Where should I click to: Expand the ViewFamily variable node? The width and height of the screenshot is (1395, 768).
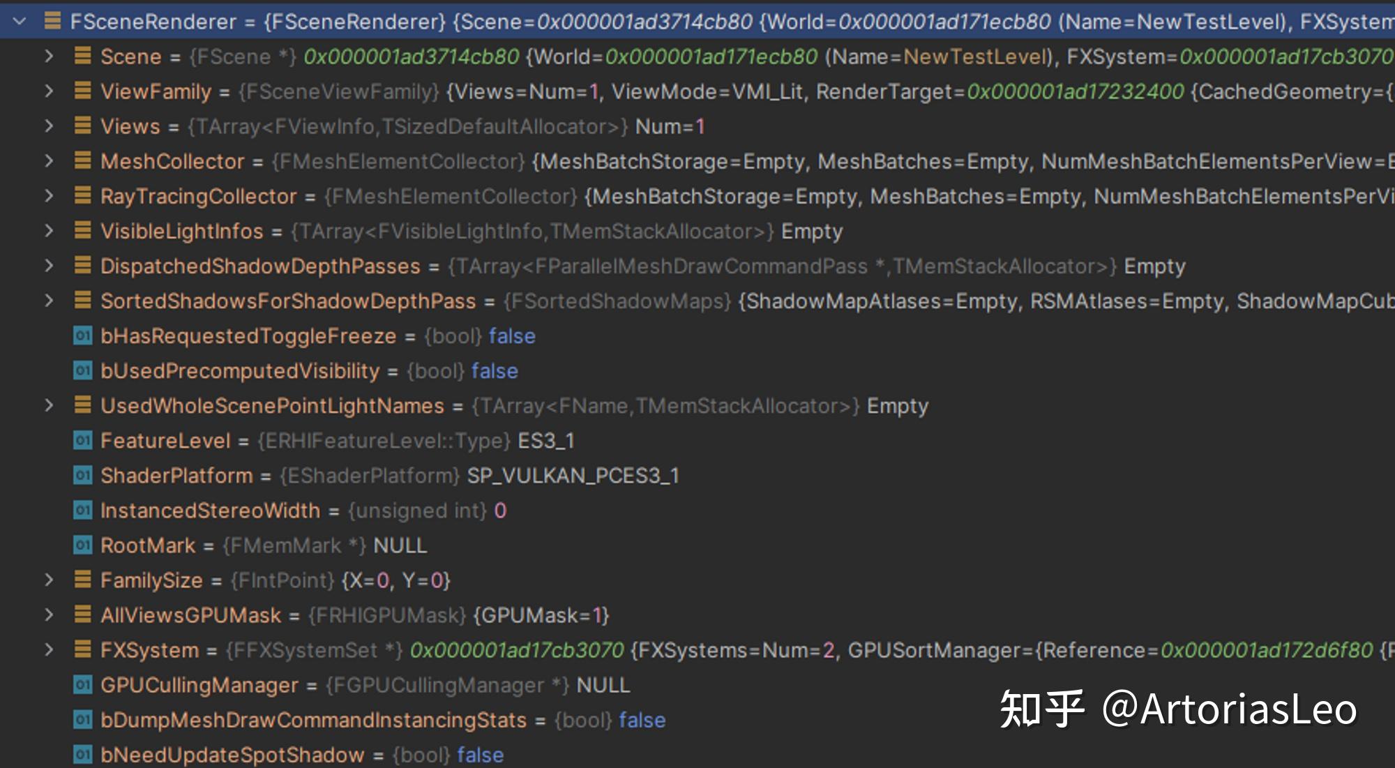tap(49, 91)
